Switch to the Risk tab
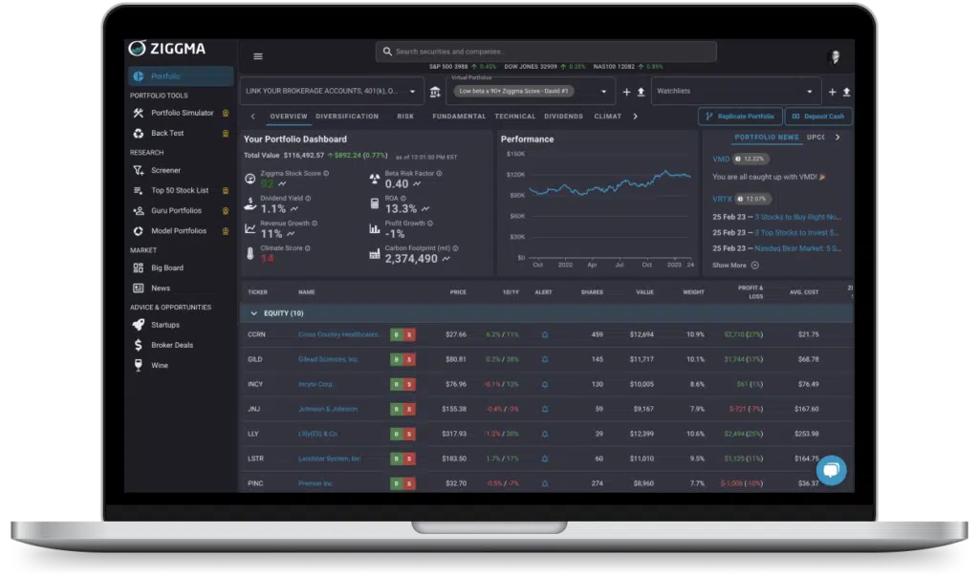This screenshot has height=576, width=979. point(405,117)
